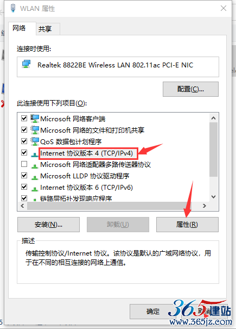The height and width of the screenshot is (329, 236).
Task: Click the WLAN title bar icon
Action: 13,8
